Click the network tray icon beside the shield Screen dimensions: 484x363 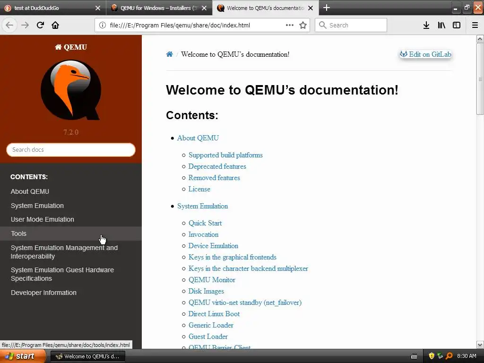pyautogui.click(x=440, y=356)
